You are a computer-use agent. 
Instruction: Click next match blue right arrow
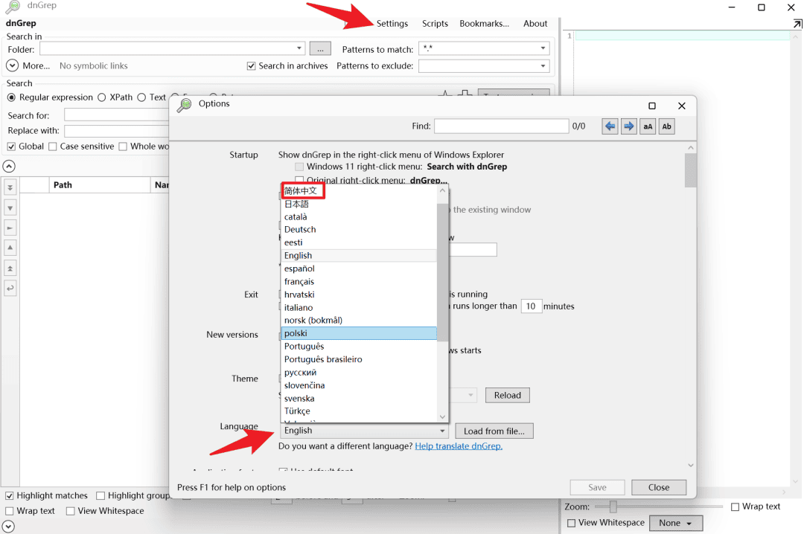pos(628,126)
